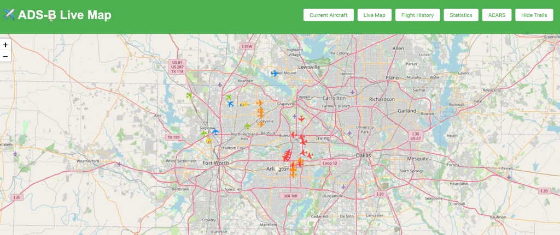Screen dimensions: 560x235
Task: Click the Irving city label
Action: point(323,138)
